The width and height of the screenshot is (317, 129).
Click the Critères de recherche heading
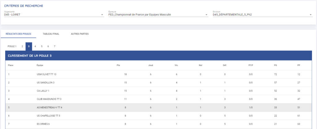[24, 6]
